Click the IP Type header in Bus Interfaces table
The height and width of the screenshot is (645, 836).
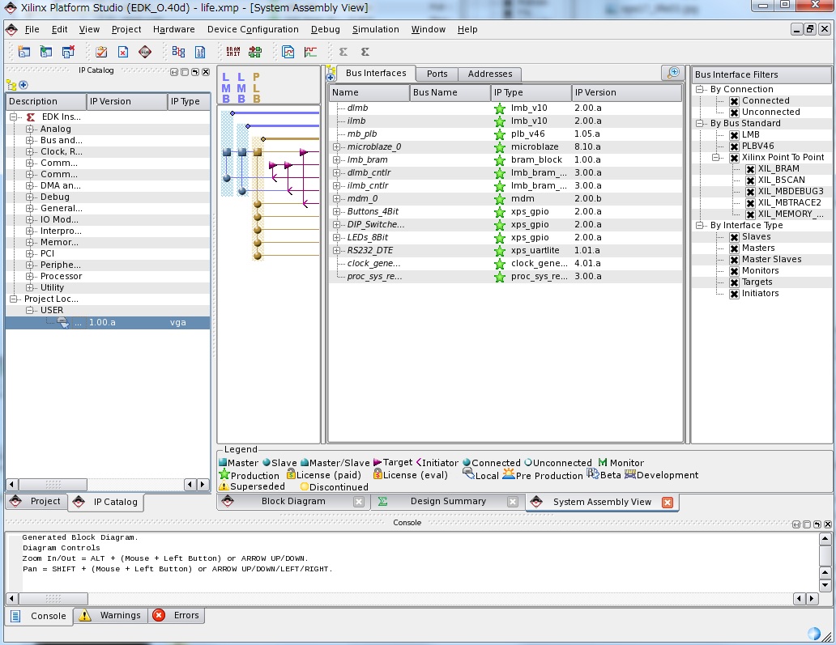(531, 93)
